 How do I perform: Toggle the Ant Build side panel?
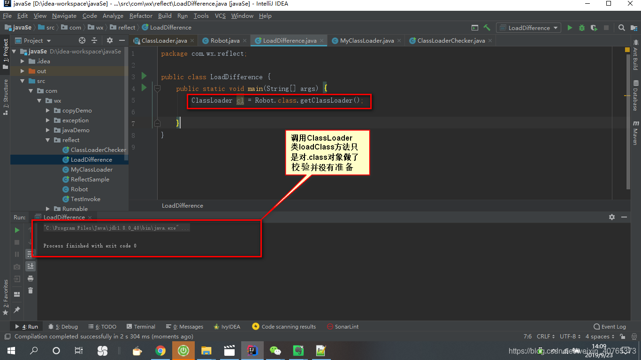(x=636, y=54)
